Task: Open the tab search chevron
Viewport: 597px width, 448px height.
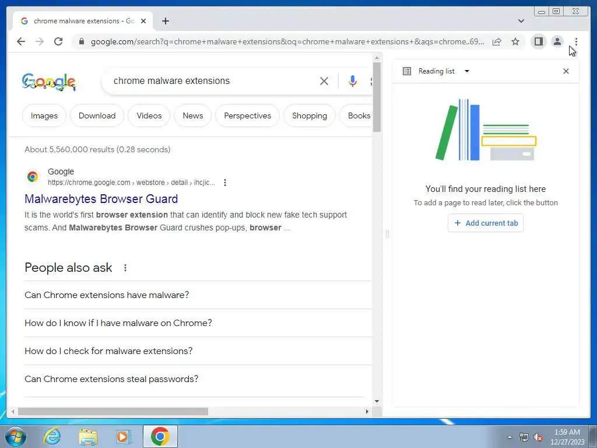Action: pos(521,21)
